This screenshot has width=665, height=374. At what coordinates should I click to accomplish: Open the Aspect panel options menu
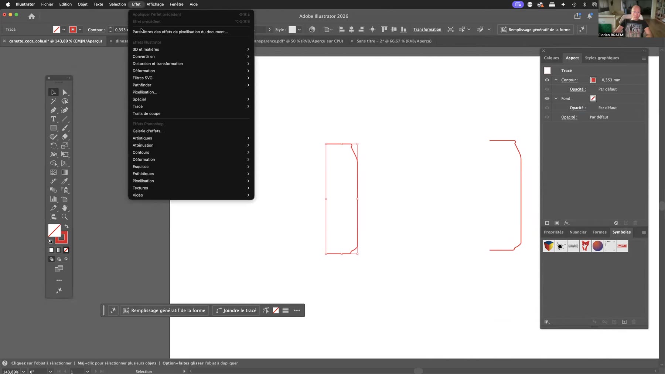pyautogui.click(x=644, y=58)
